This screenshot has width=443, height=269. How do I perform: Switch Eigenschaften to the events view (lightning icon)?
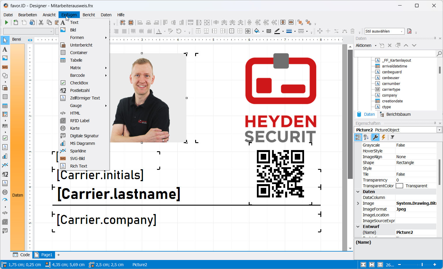tap(383, 137)
